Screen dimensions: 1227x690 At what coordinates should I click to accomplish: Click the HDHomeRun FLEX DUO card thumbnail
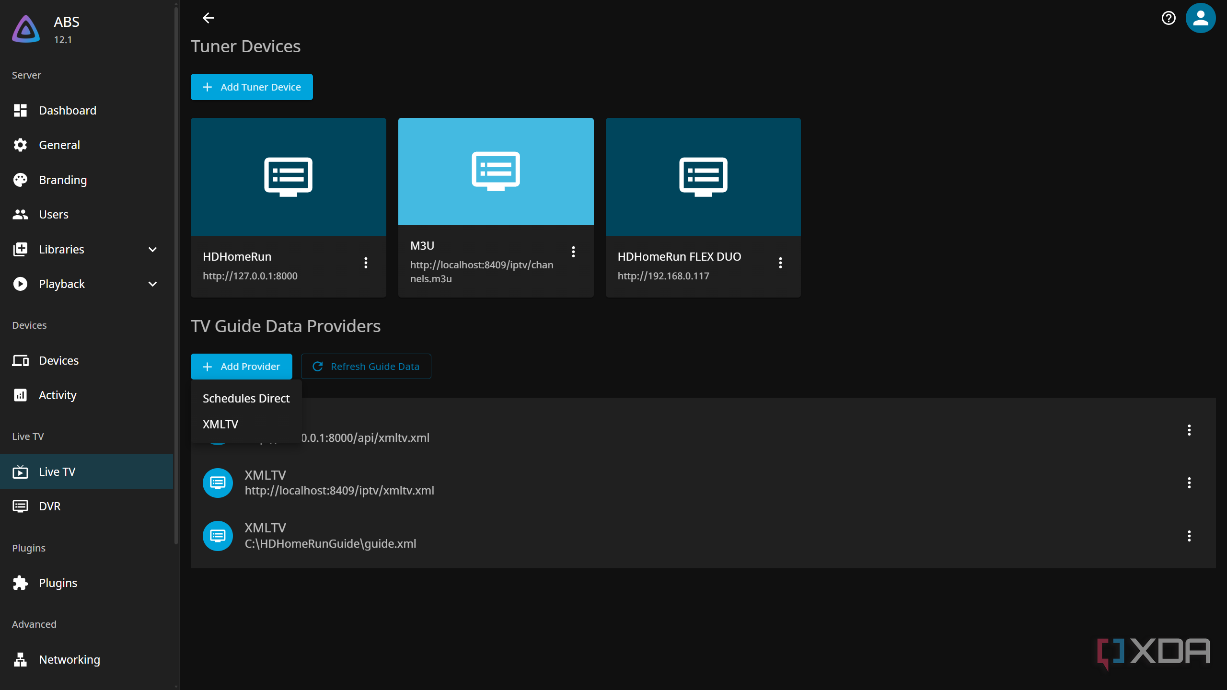tap(703, 177)
